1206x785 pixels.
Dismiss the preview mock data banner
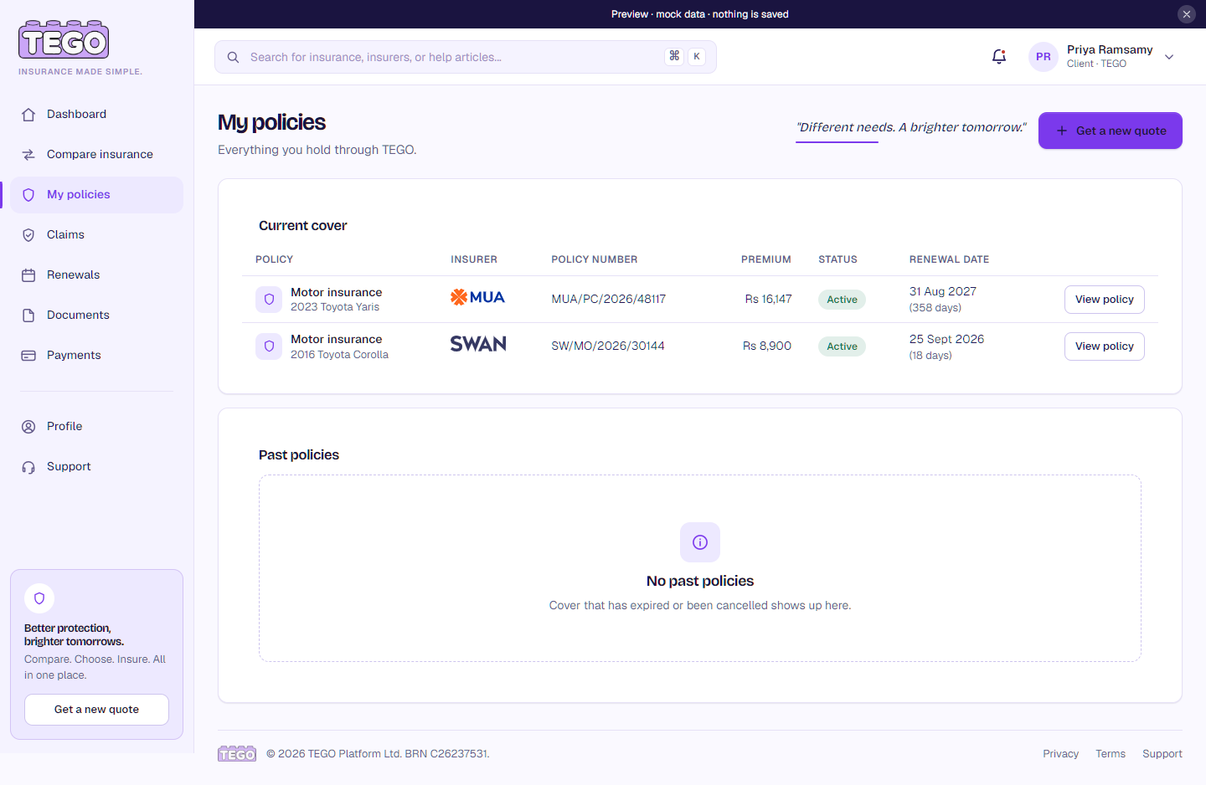point(1187,14)
